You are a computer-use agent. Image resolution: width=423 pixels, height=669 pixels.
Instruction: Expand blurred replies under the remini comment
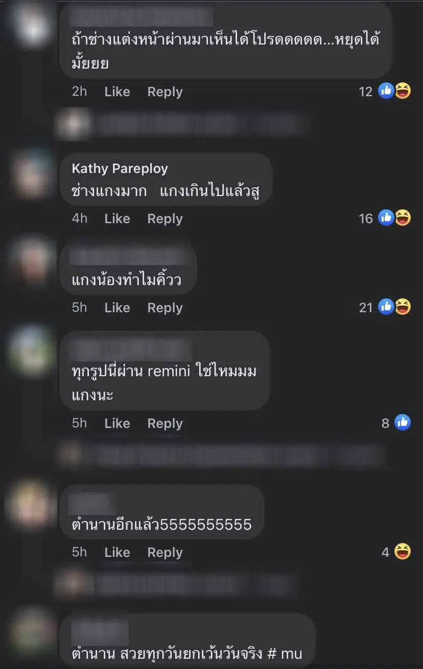tap(220, 455)
